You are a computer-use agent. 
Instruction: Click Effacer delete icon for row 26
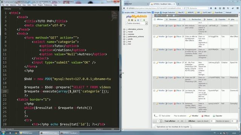click(x=175, y=50)
